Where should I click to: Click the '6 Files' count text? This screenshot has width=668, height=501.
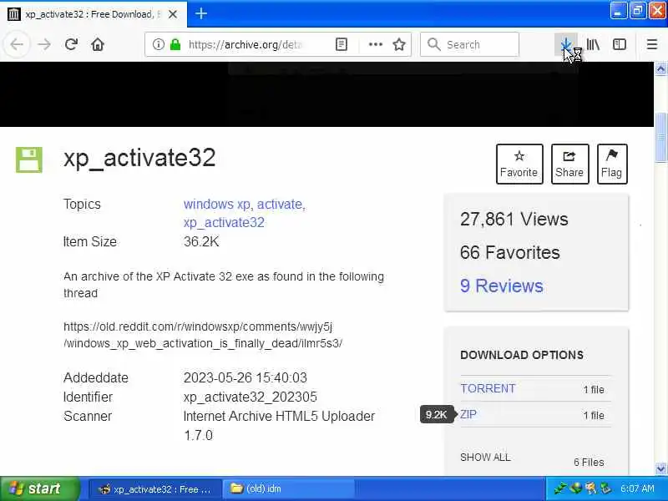coord(589,463)
